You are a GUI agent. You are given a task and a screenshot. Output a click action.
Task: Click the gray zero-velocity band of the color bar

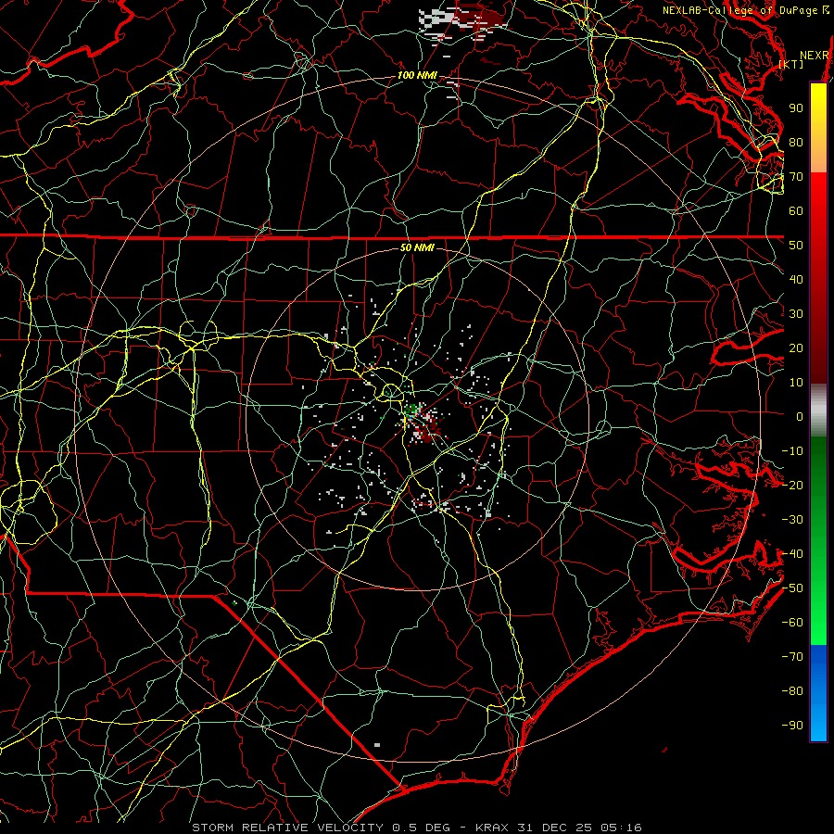818,411
